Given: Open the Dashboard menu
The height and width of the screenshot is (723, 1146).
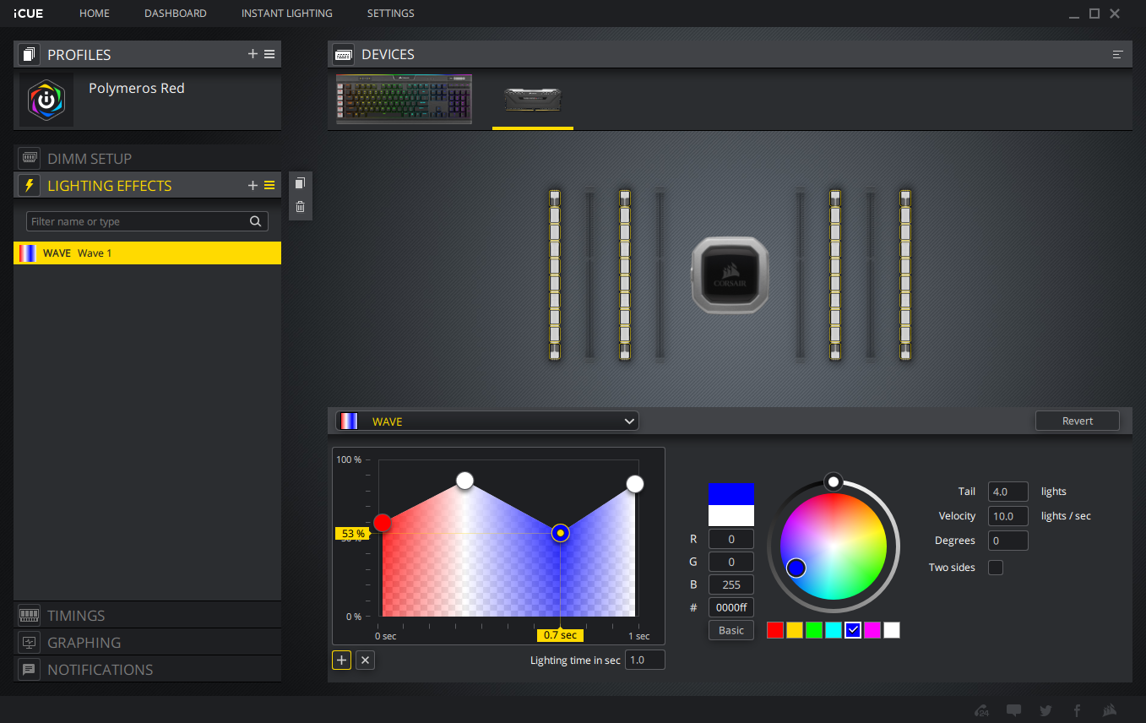Looking at the screenshot, I should 175,14.
